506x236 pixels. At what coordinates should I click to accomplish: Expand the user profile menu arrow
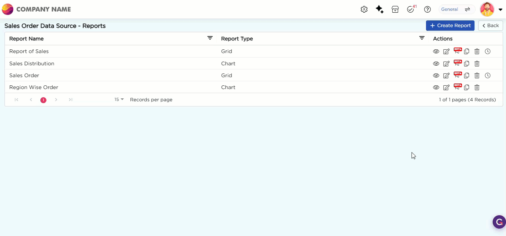pos(500,10)
